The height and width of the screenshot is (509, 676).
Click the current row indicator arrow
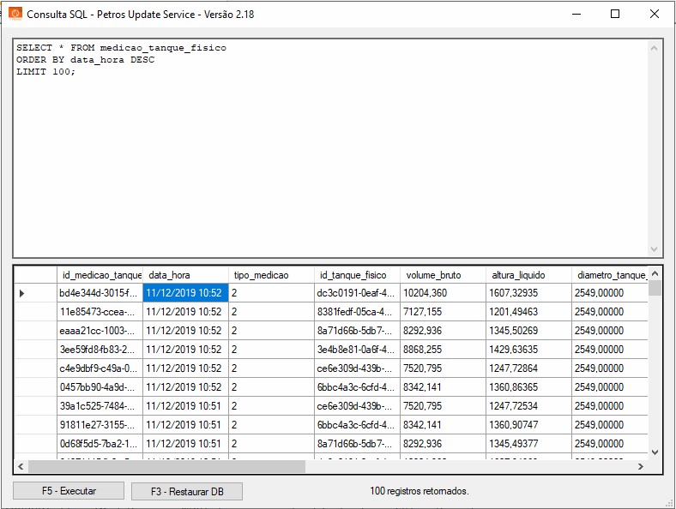tap(21, 293)
